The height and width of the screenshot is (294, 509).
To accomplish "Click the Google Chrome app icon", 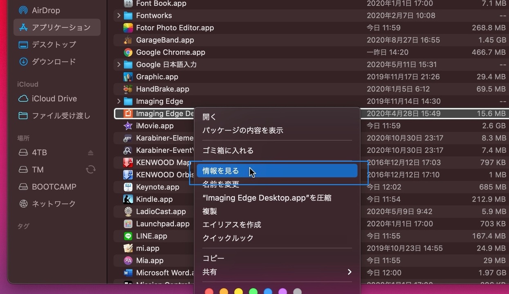I will (128, 52).
